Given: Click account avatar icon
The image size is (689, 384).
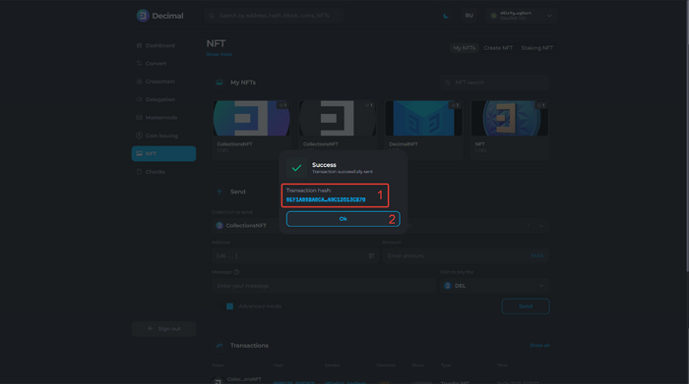Looking at the screenshot, I should tap(493, 16).
